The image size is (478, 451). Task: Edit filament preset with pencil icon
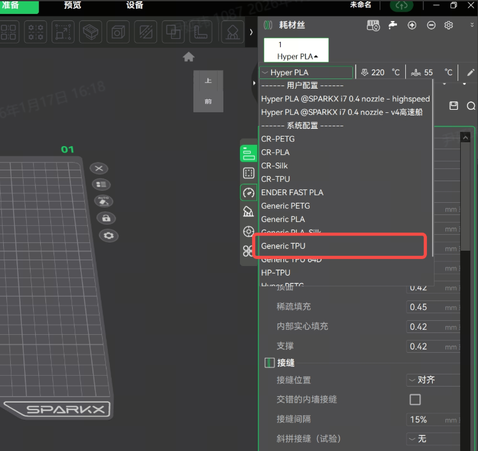(x=471, y=72)
